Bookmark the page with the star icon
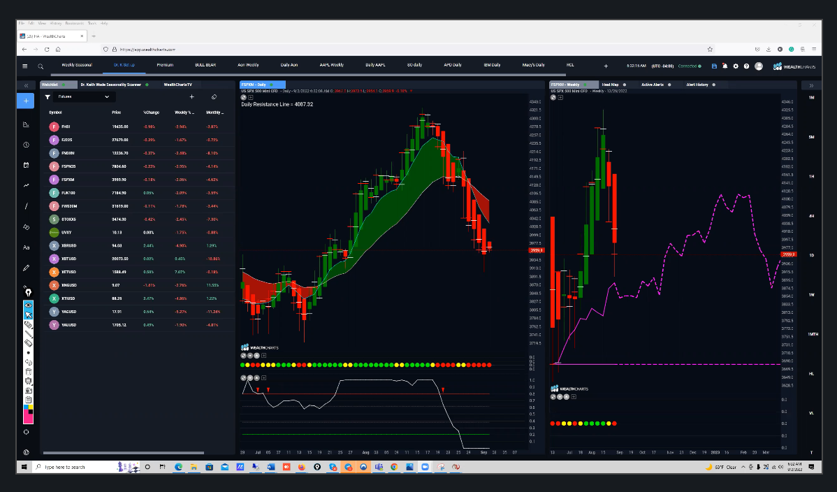The image size is (837, 492). point(710,49)
